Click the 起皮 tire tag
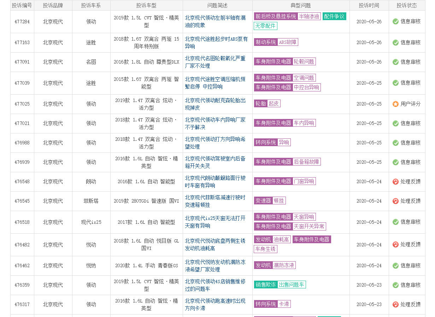The image size is (435, 317). [x=274, y=104]
